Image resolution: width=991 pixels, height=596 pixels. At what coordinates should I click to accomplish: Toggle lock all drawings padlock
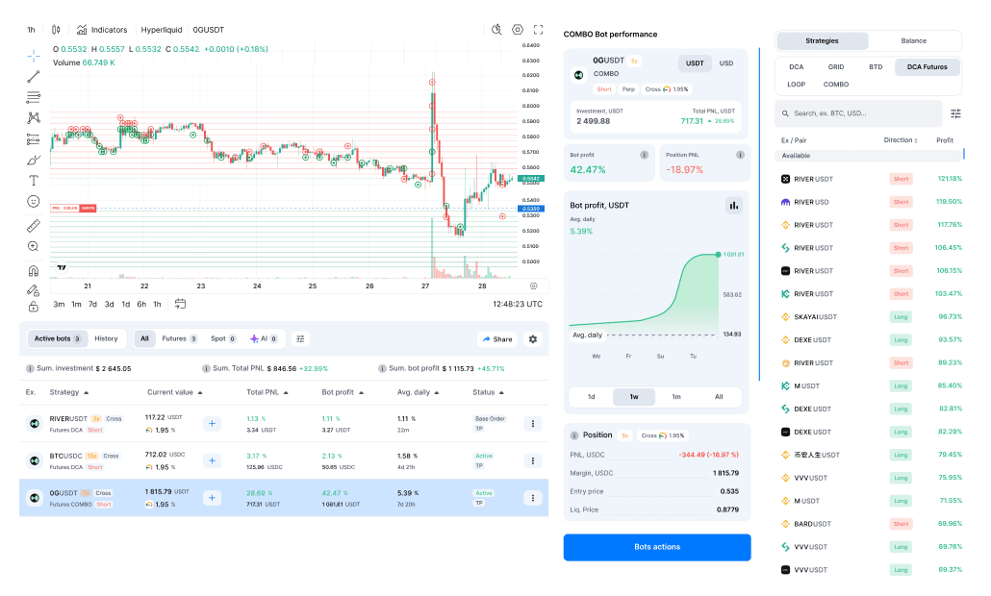pos(34,307)
